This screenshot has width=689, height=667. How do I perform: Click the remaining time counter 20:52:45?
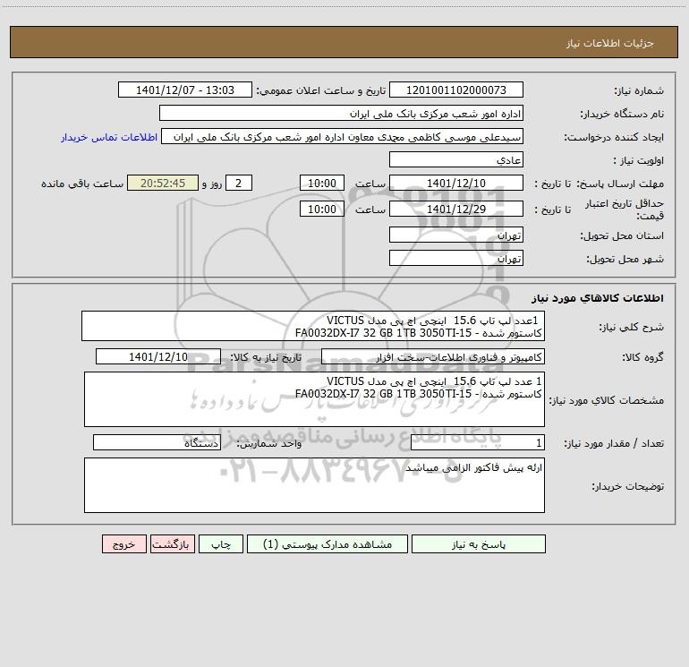pos(163,183)
